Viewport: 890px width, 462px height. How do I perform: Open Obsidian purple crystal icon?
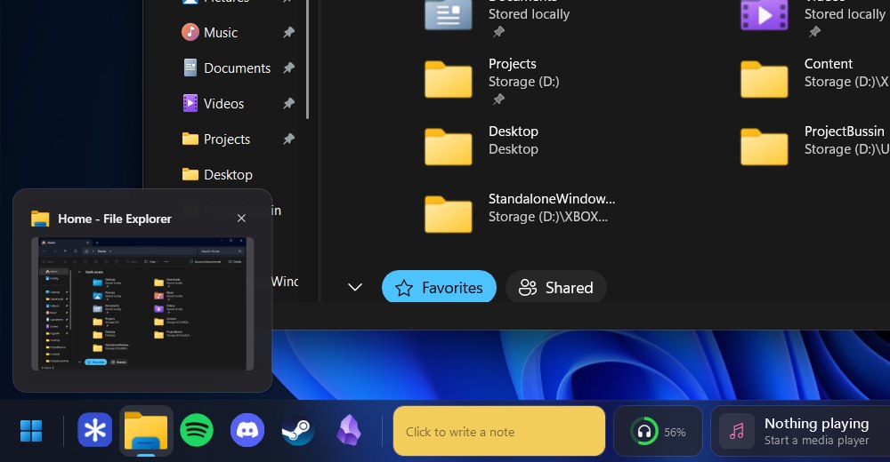click(x=349, y=430)
